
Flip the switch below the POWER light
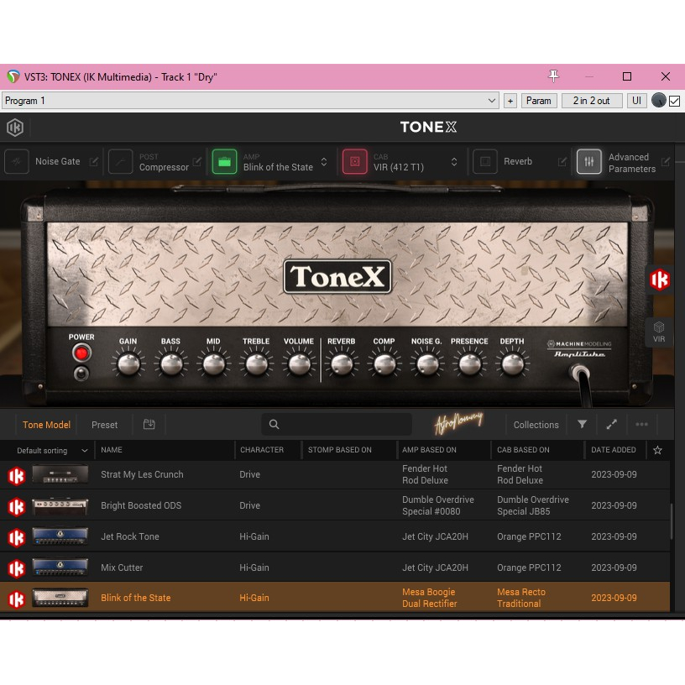(x=81, y=374)
